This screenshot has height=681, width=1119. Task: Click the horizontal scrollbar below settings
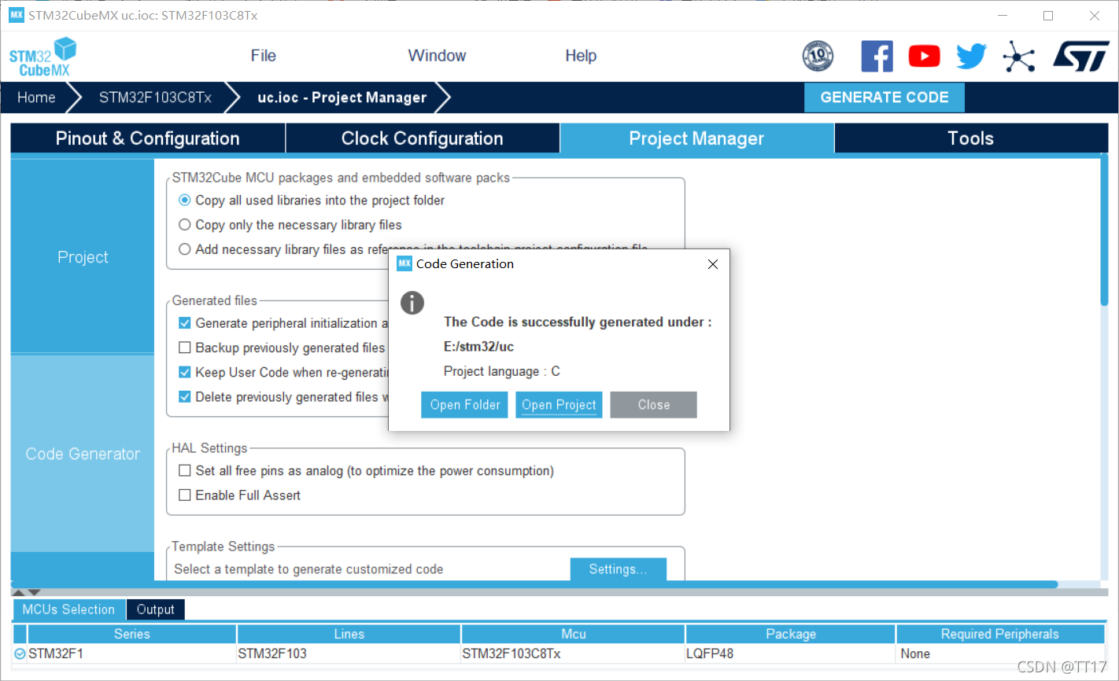[x=535, y=584]
